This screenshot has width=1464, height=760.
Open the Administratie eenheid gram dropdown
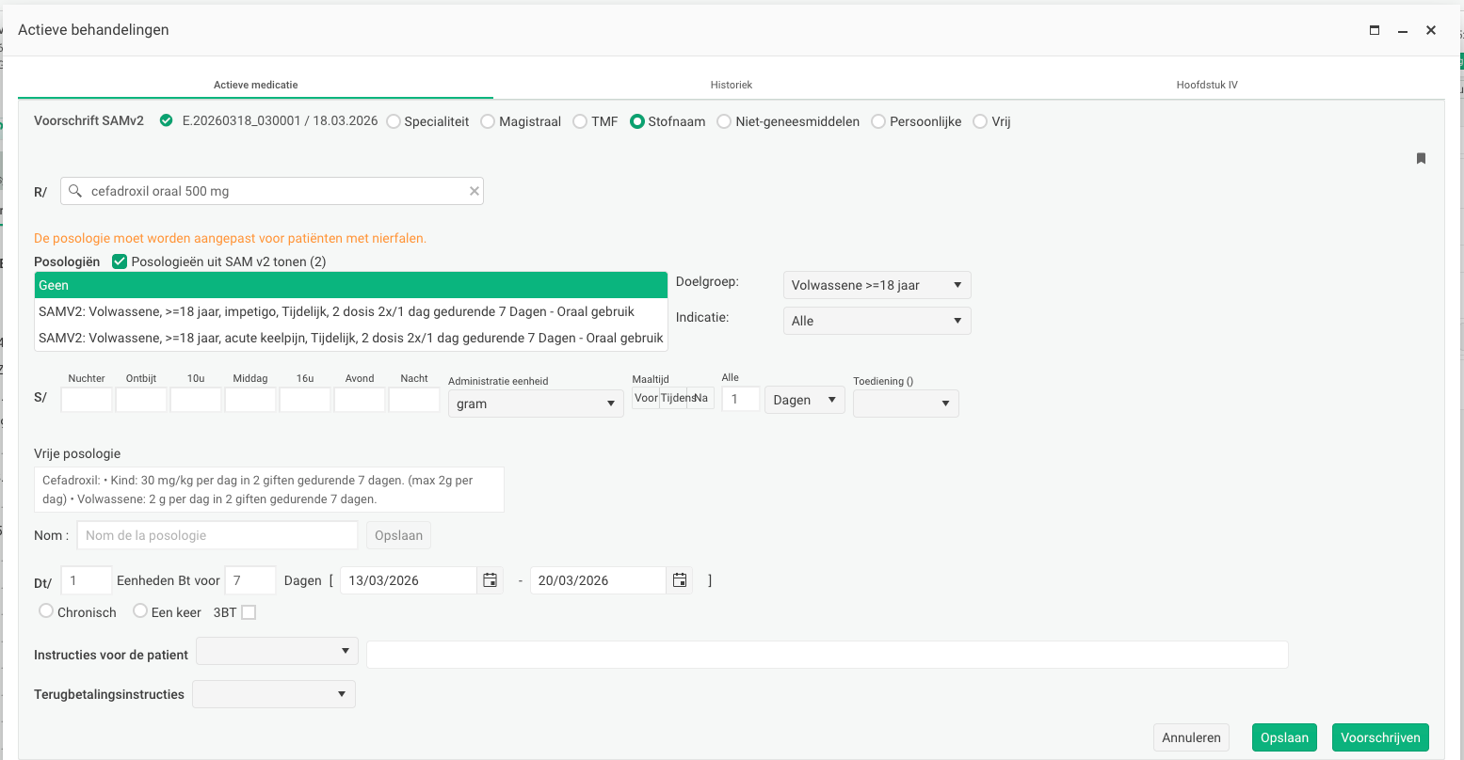(535, 404)
